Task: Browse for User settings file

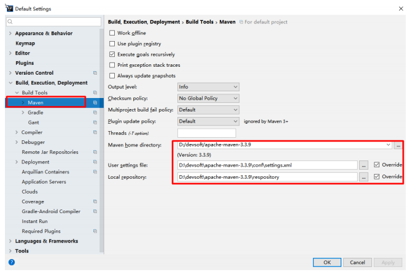Action: click(363, 165)
